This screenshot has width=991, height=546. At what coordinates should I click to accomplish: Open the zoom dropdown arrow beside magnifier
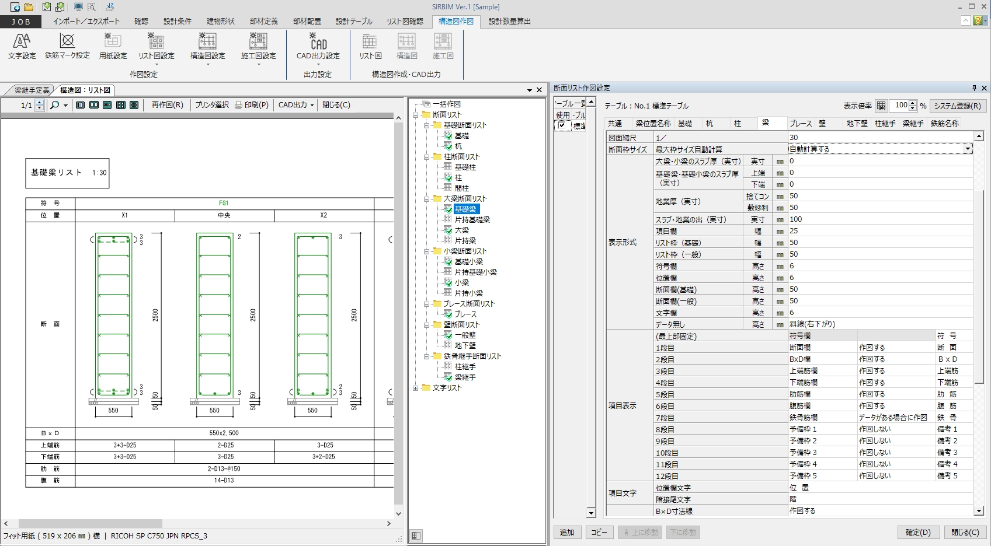65,106
